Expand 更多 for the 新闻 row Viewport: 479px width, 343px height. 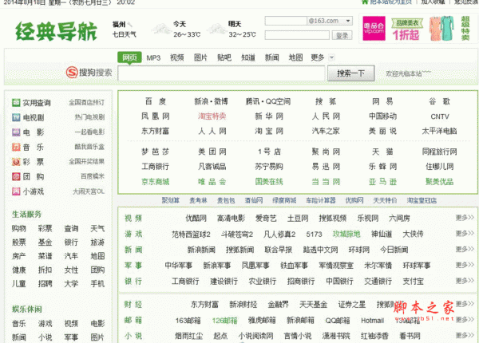(x=465, y=250)
